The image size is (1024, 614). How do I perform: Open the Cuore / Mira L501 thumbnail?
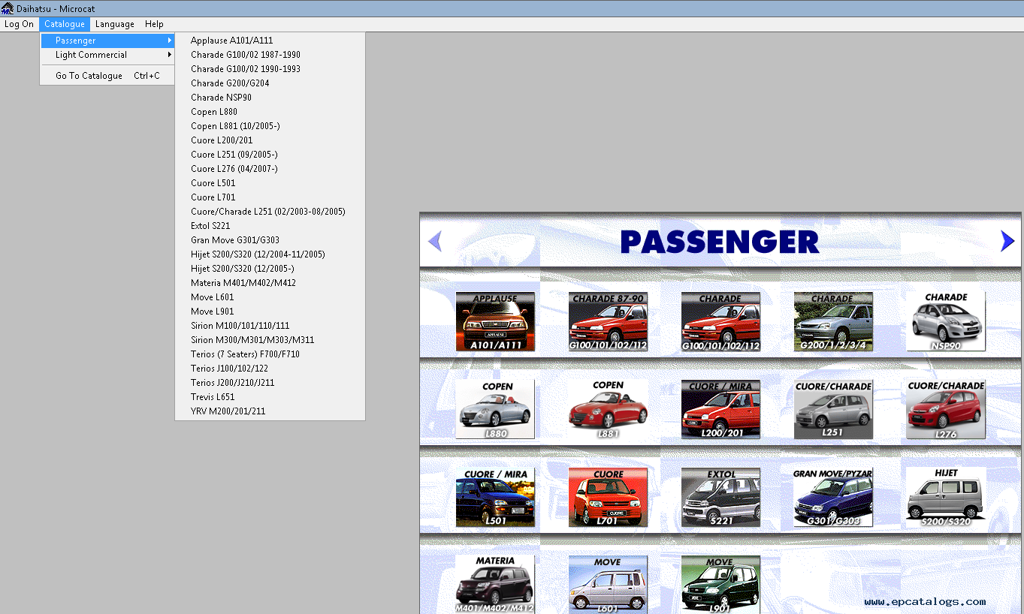click(495, 497)
